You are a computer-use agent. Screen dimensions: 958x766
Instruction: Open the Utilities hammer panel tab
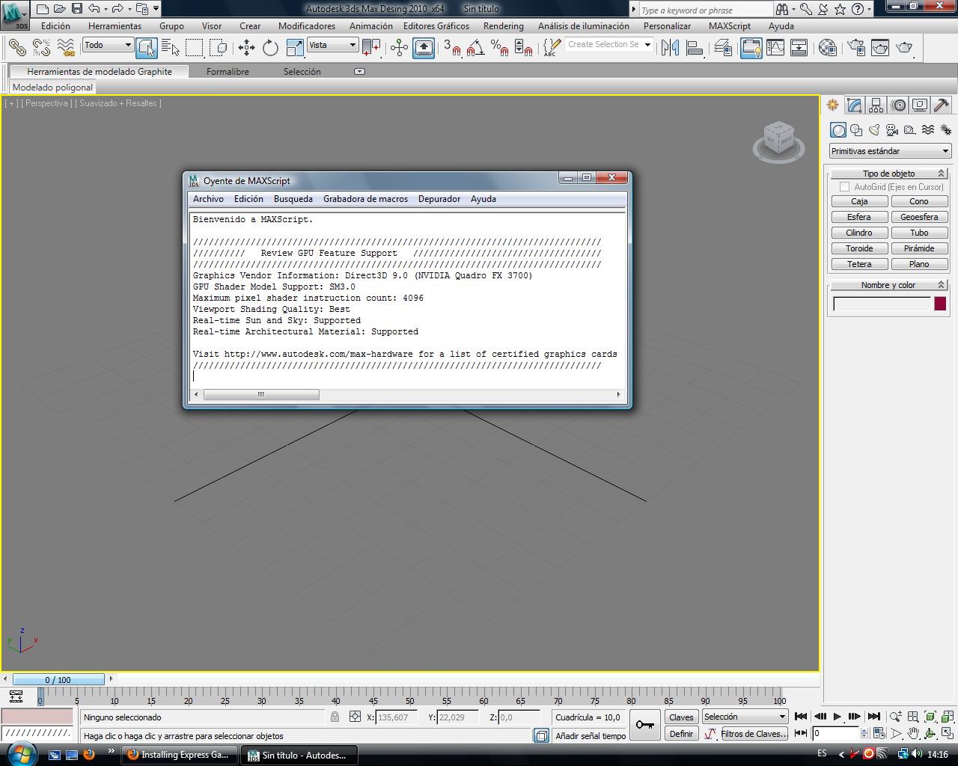pos(942,105)
